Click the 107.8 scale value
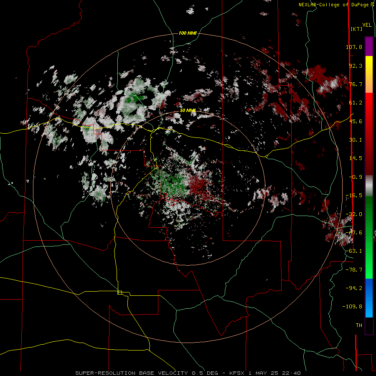This screenshot has height=376, width=376. pyautogui.click(x=354, y=47)
